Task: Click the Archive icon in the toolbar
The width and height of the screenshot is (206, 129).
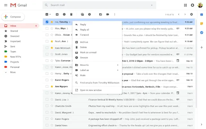Action: tap(57, 14)
